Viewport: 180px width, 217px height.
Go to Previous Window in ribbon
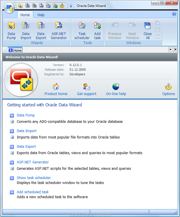click(115, 31)
